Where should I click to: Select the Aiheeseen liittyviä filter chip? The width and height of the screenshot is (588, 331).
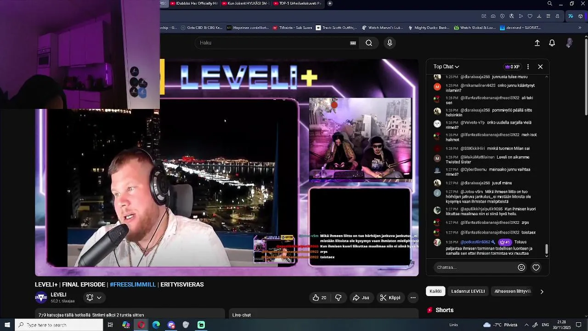pos(513,291)
